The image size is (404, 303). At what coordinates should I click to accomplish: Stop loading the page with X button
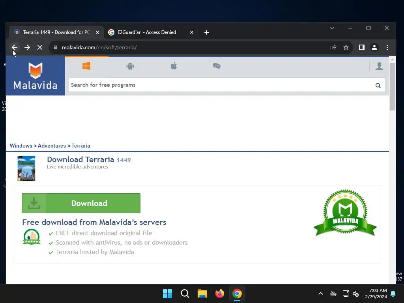click(x=40, y=47)
